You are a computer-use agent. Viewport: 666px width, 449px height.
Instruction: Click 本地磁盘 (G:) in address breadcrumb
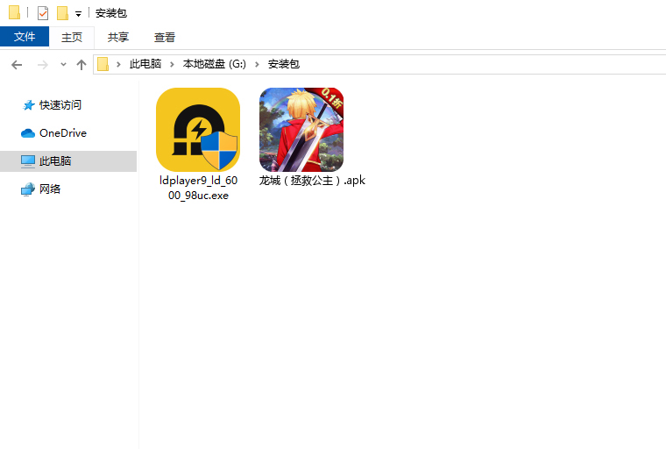[215, 64]
